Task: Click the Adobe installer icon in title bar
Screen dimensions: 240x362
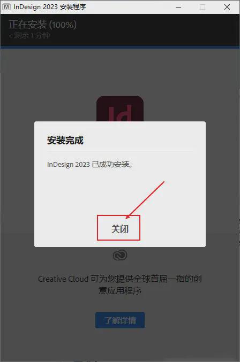Action: pyautogui.click(x=6, y=7)
